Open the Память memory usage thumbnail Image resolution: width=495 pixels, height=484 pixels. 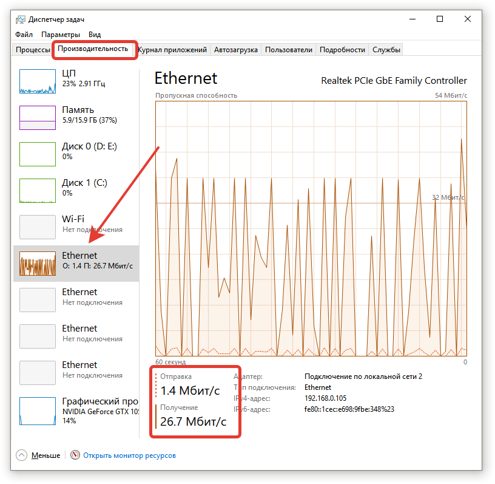point(37,117)
